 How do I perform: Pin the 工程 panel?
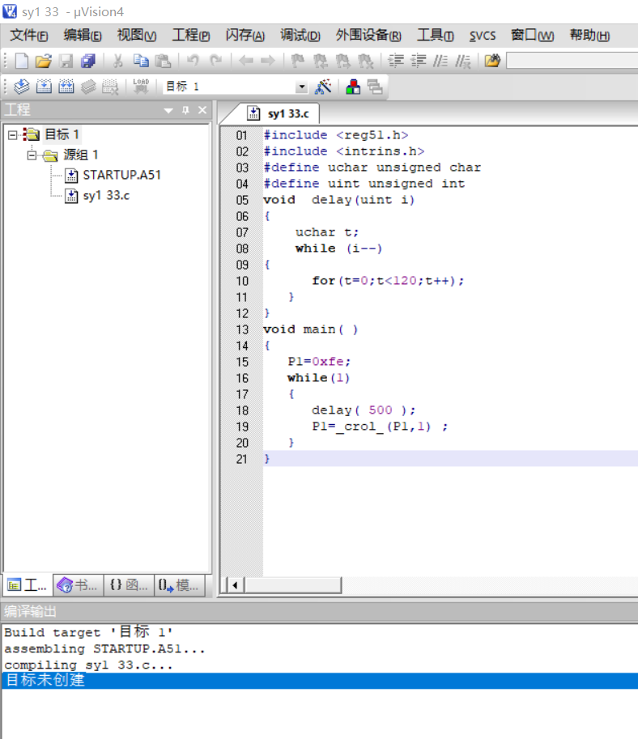click(x=185, y=110)
